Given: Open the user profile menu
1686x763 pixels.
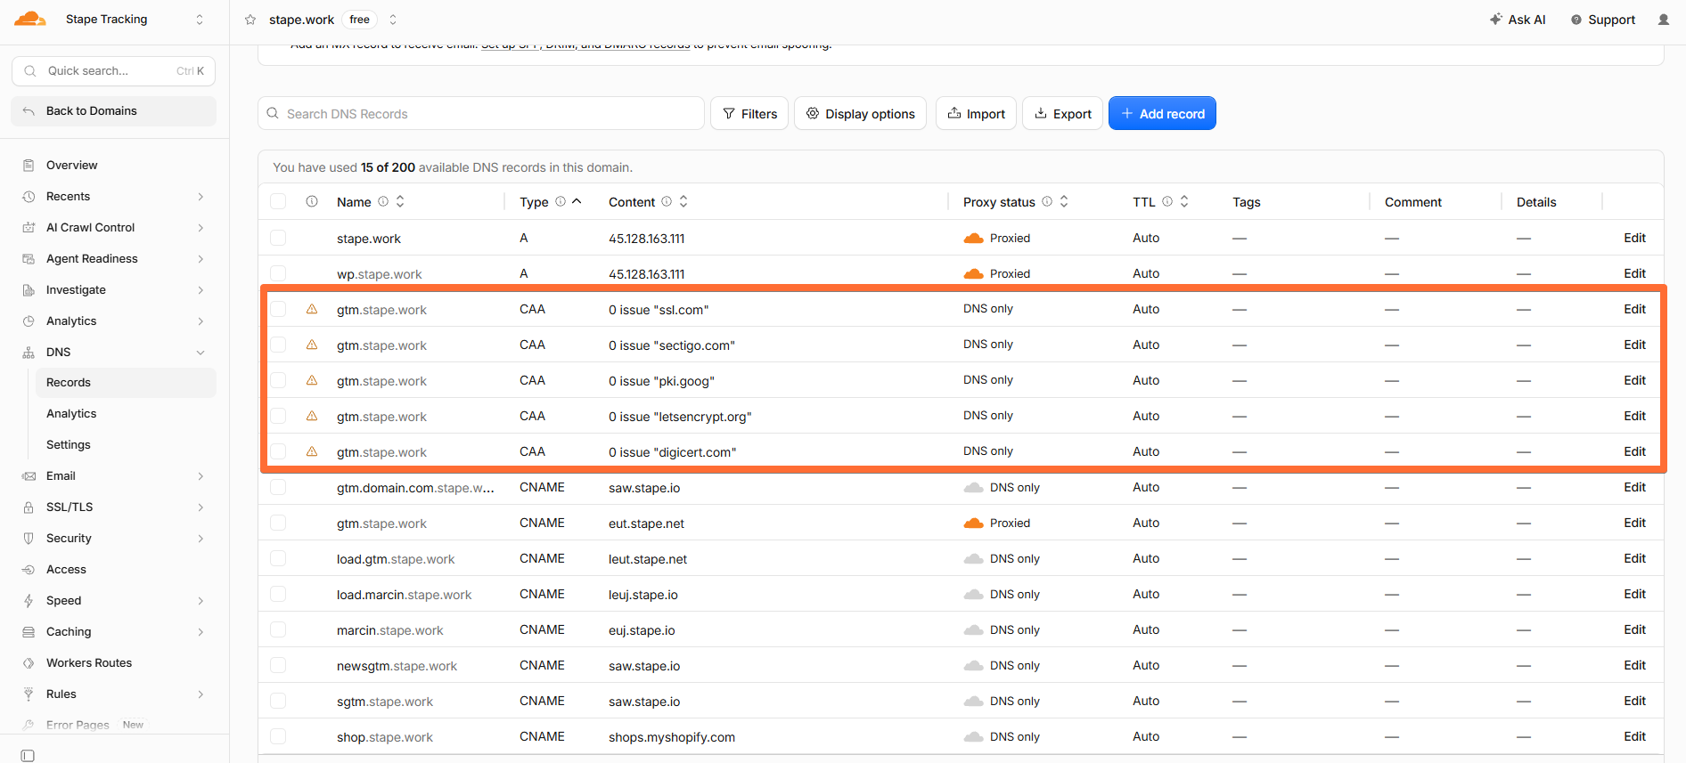Looking at the screenshot, I should [x=1664, y=20].
